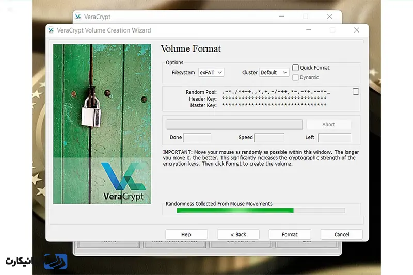Click the IMPORTANT mouse movement instruction text
Viewport: 413px width, 275px height.
pyautogui.click(x=261, y=158)
